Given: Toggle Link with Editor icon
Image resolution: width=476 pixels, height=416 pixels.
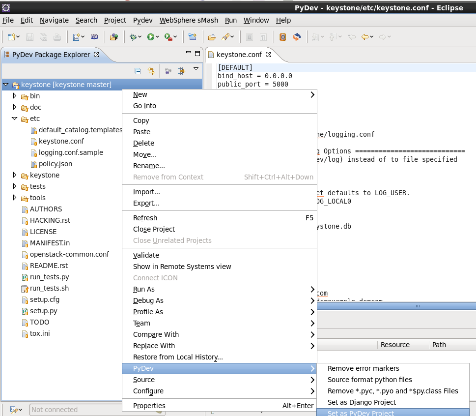Looking at the screenshot, I should point(151,71).
